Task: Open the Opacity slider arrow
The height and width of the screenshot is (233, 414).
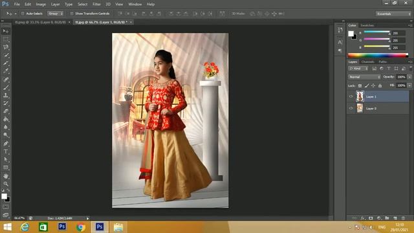Action: pyautogui.click(x=409, y=77)
